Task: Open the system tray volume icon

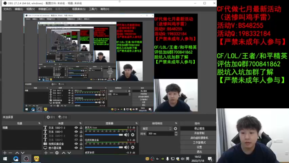Action: pos(182,159)
